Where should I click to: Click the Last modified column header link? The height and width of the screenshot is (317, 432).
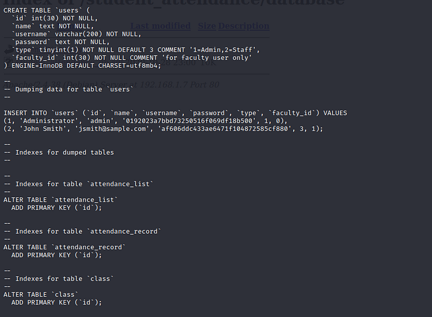coord(160,26)
